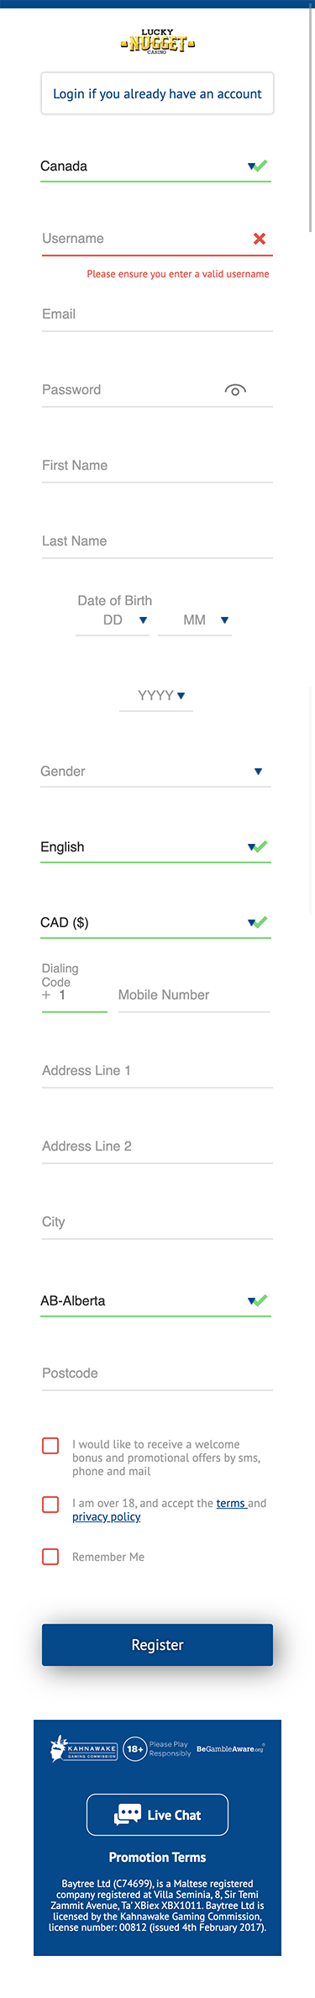
Task: Click the Lucky Nugget Casino logo
Action: click(x=157, y=41)
